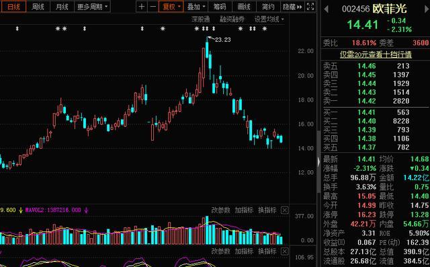
Task: Click 改参数 in the bottom indicator panel
Action: click(x=221, y=251)
